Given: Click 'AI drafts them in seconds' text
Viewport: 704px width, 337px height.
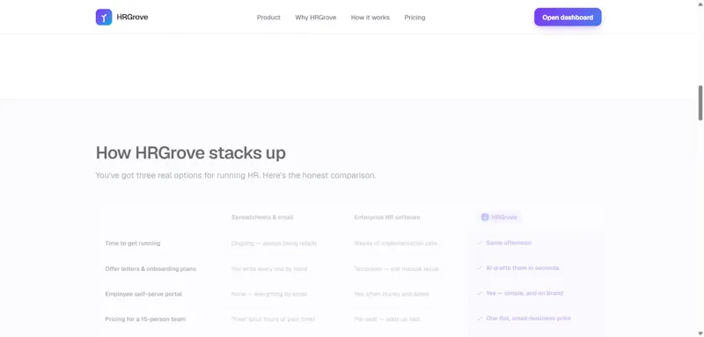Looking at the screenshot, I should coord(523,267).
